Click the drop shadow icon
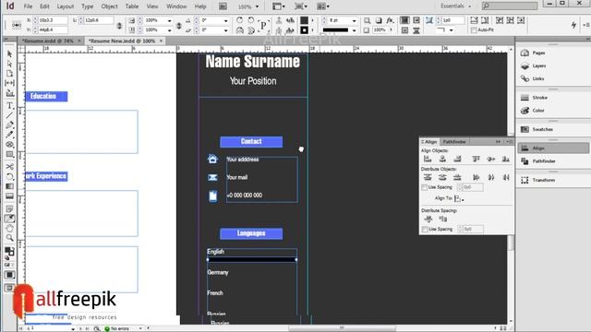 379,20
